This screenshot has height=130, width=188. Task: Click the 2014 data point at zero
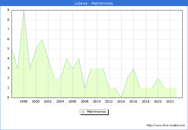point(121,97)
